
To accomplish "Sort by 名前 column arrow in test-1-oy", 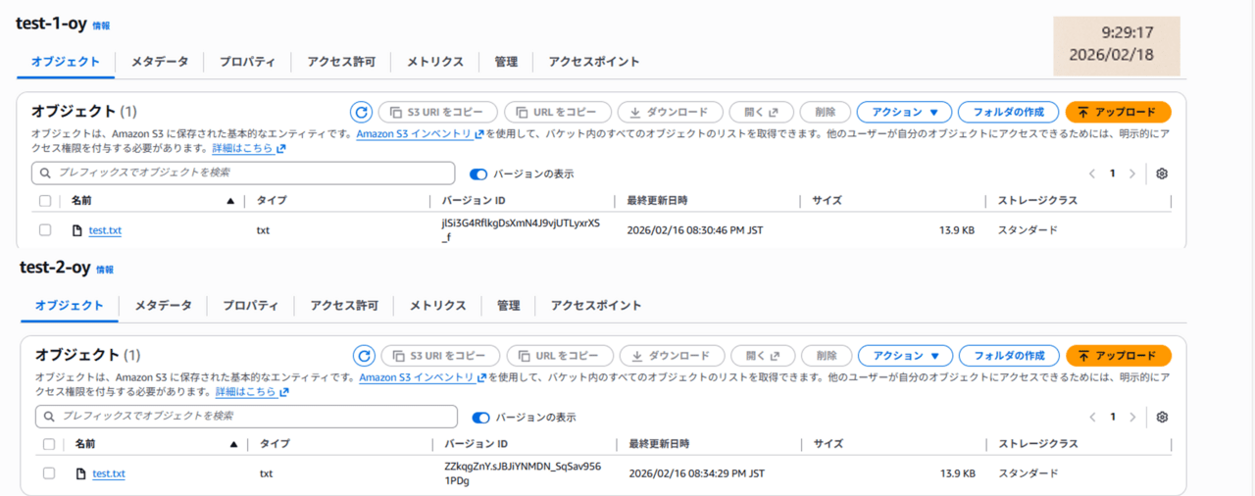I will coord(230,201).
